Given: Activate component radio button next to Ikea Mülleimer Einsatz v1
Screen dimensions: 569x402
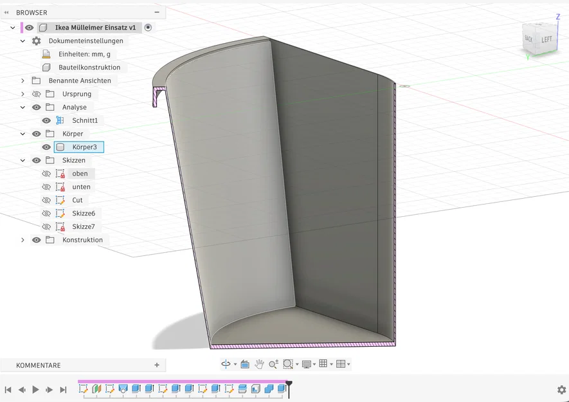Looking at the screenshot, I should pos(148,28).
